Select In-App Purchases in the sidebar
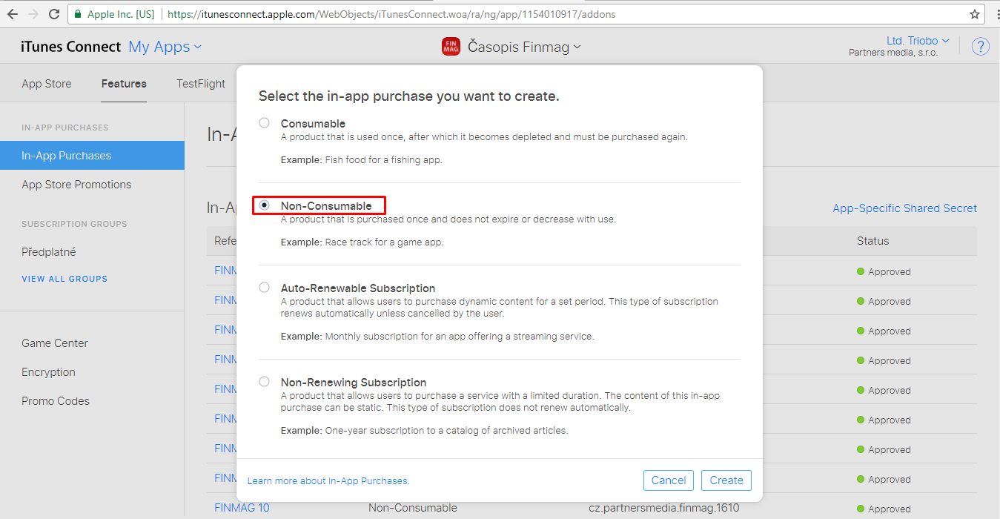Viewport: 1000px width, 519px height. pos(92,156)
